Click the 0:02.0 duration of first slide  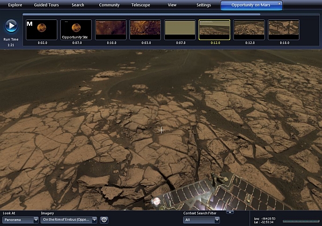click(42, 43)
